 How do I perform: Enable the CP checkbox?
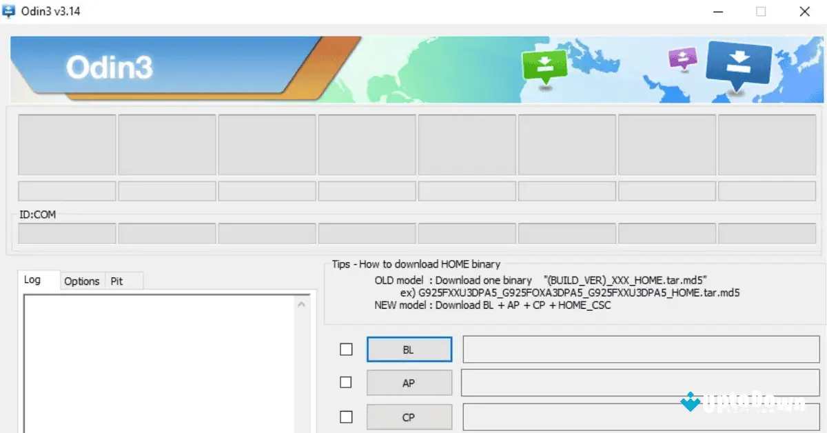345,416
